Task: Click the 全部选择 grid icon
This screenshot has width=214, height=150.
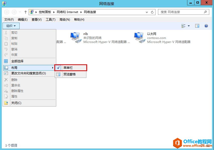Action: pos(6,61)
